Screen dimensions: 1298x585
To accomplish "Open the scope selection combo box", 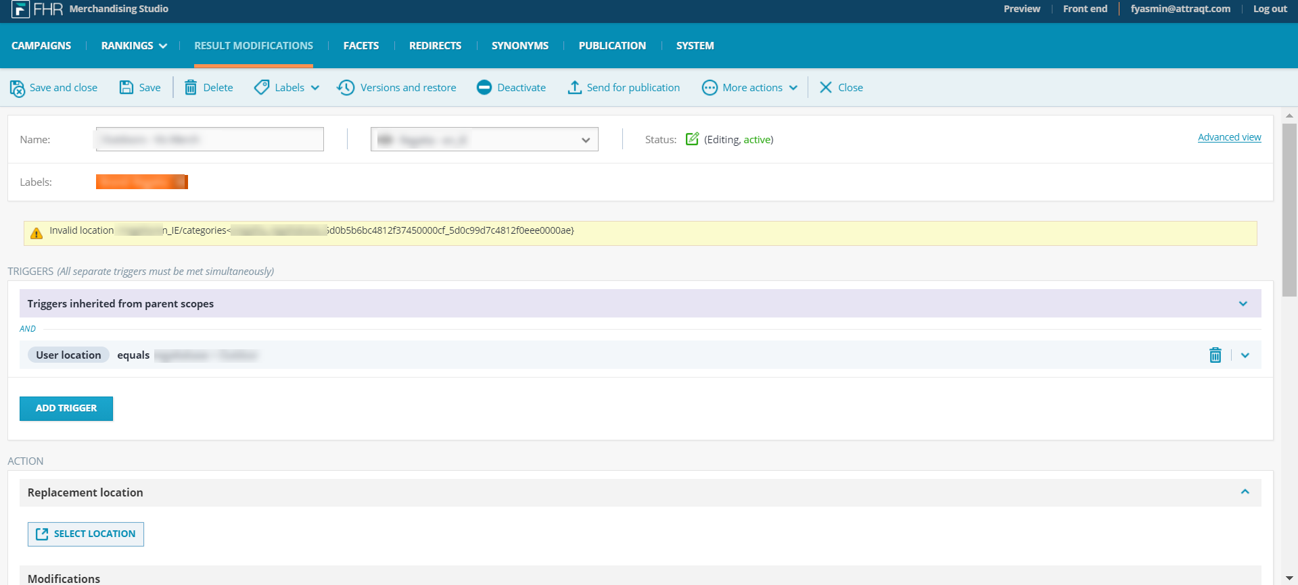I will pyautogui.click(x=484, y=139).
